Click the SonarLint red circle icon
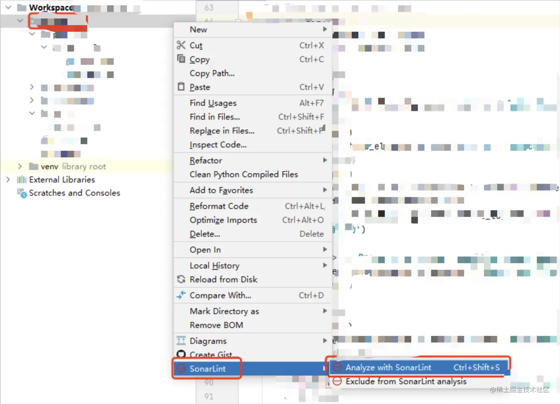560x404 pixels. pyautogui.click(x=181, y=368)
